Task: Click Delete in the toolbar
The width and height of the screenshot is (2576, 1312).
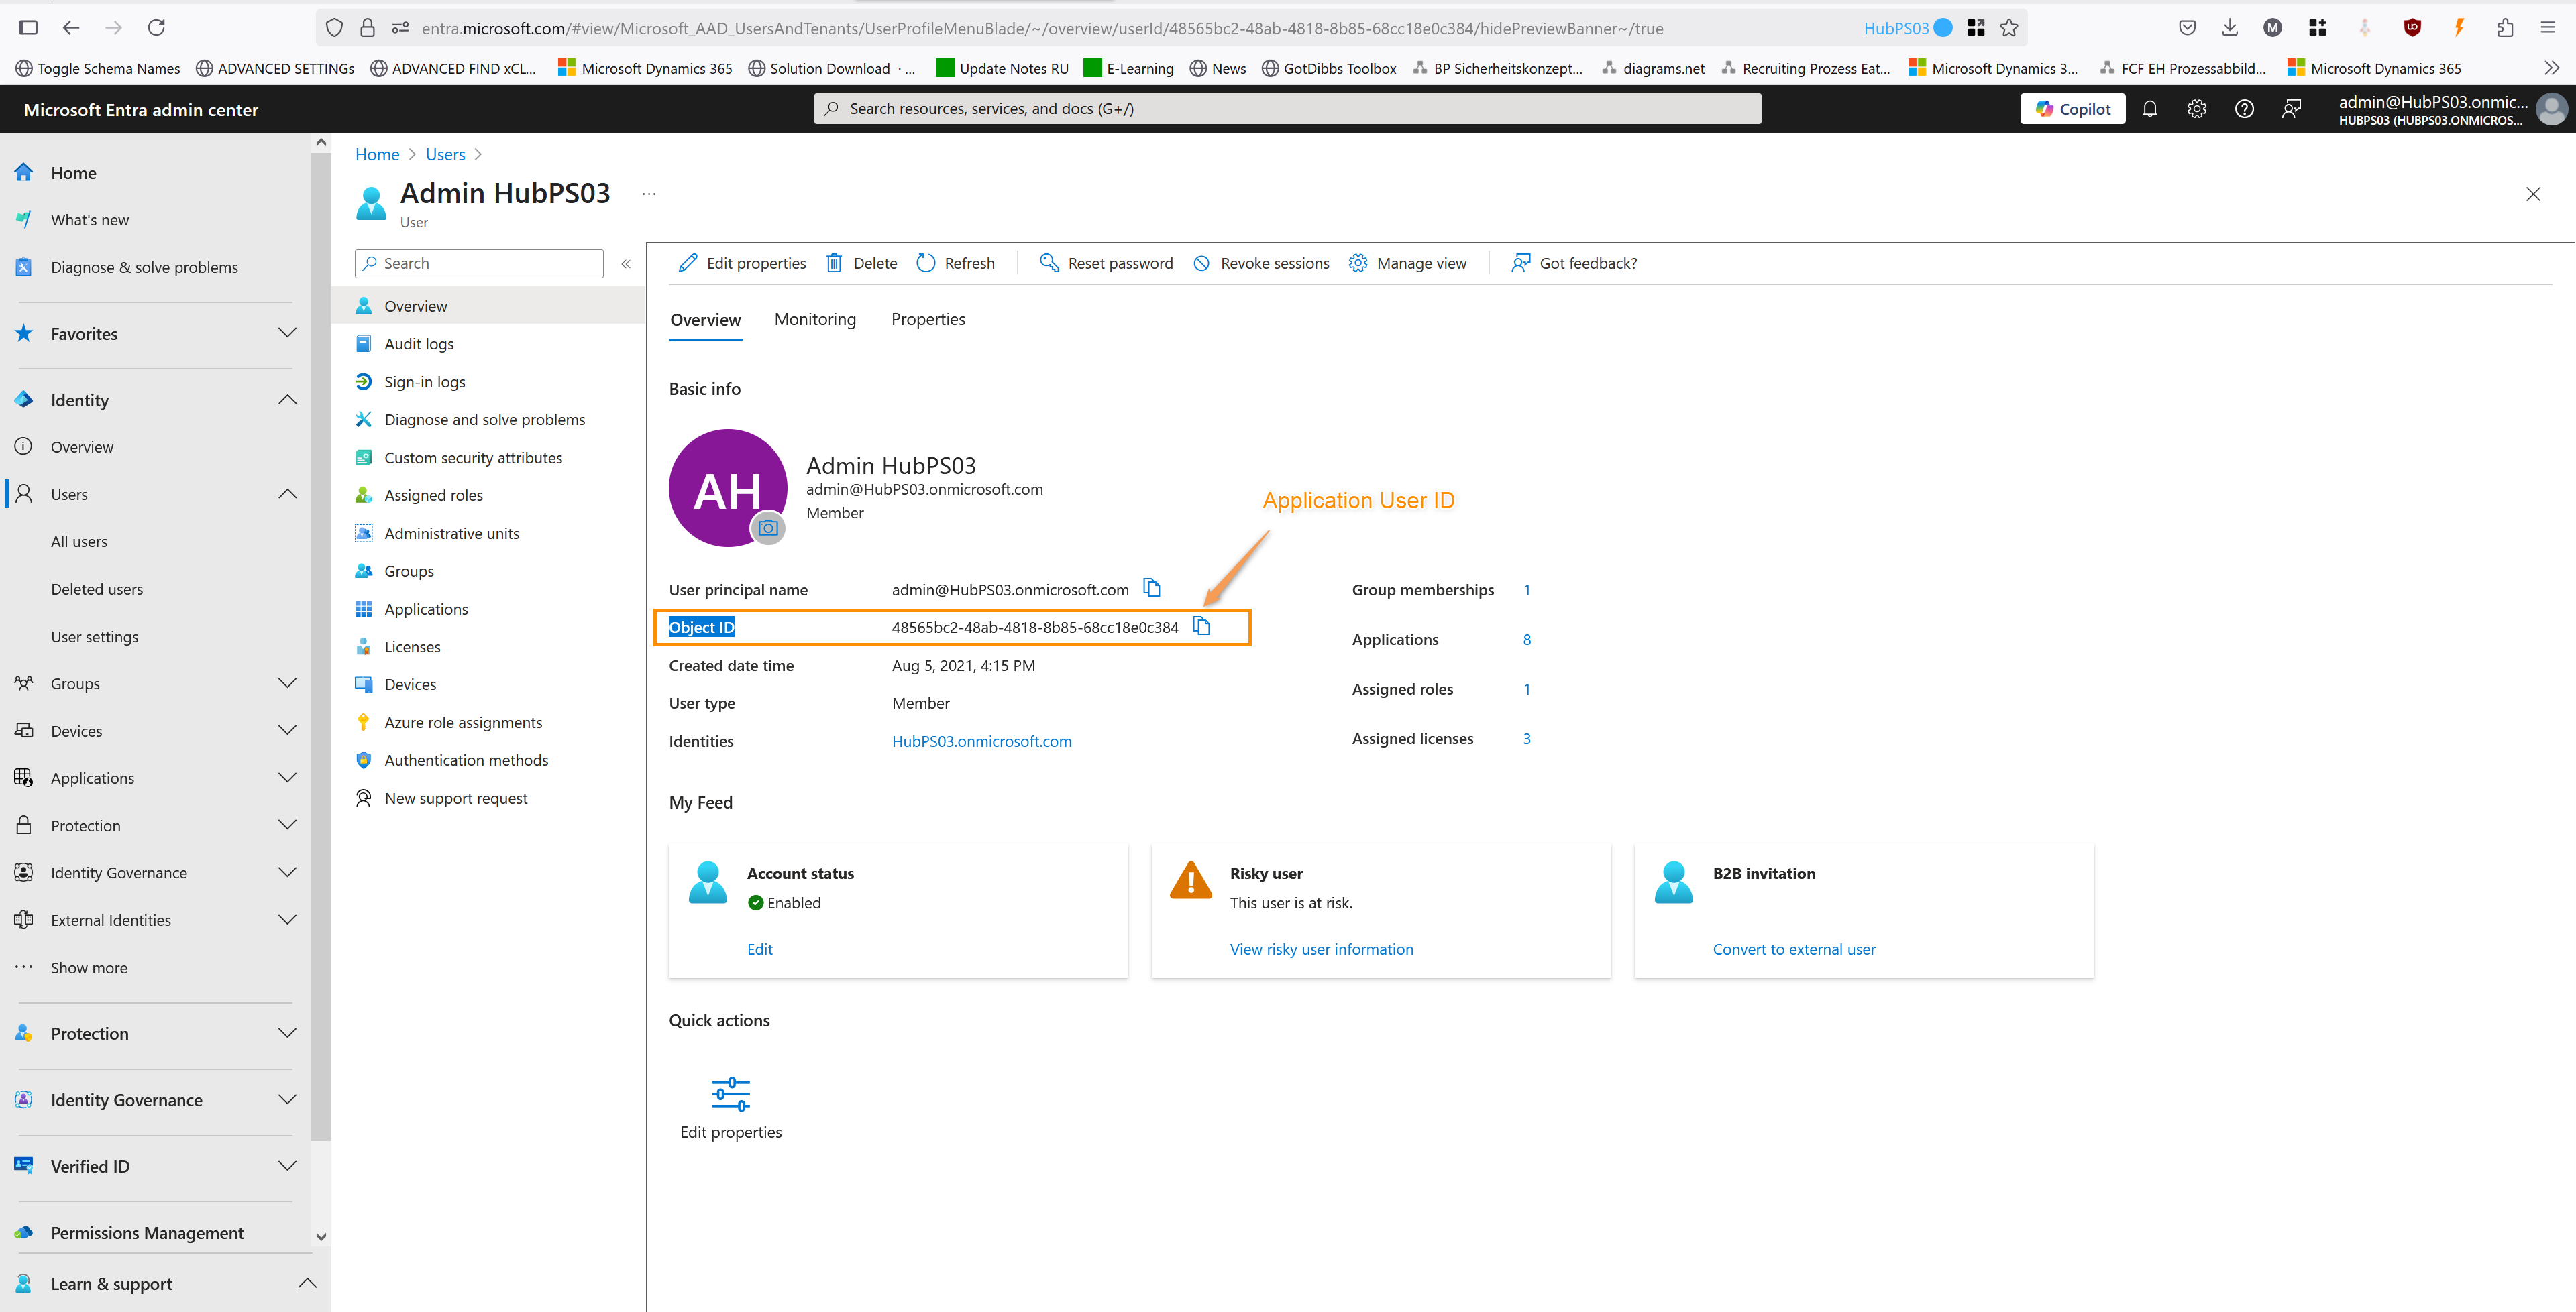Action: pyautogui.click(x=861, y=263)
